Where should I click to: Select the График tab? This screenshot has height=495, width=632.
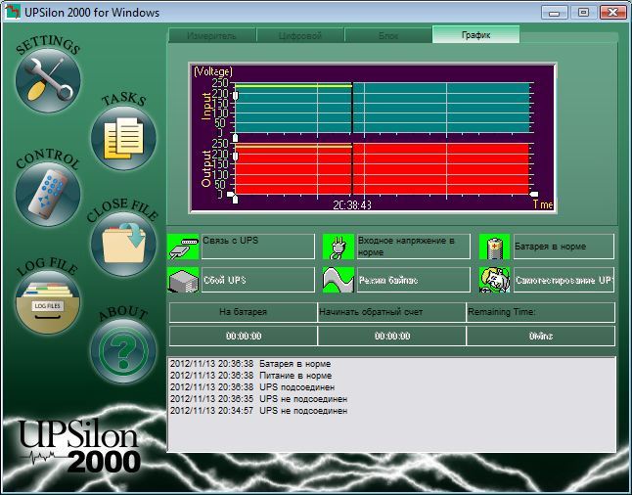point(476,34)
